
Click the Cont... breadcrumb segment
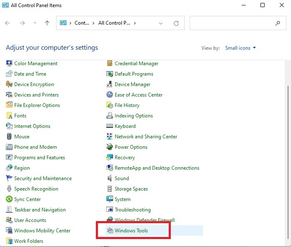(82, 23)
